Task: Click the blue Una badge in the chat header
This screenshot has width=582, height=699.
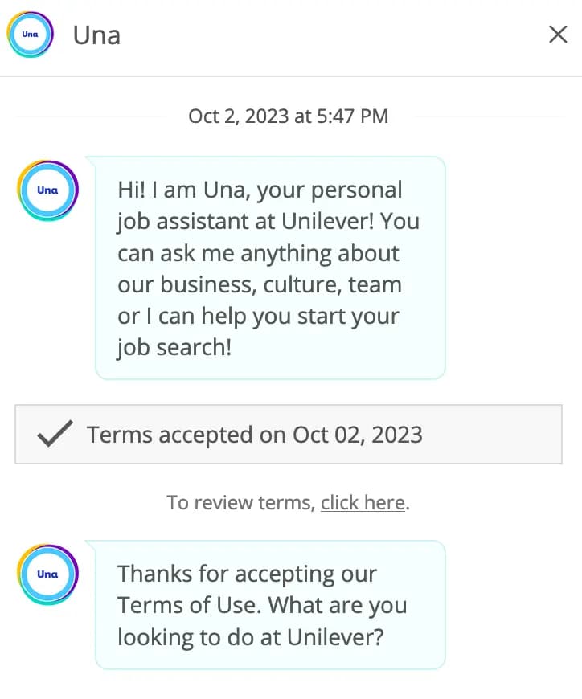Action: [30, 34]
